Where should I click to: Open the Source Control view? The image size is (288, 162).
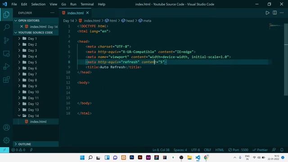6,40
